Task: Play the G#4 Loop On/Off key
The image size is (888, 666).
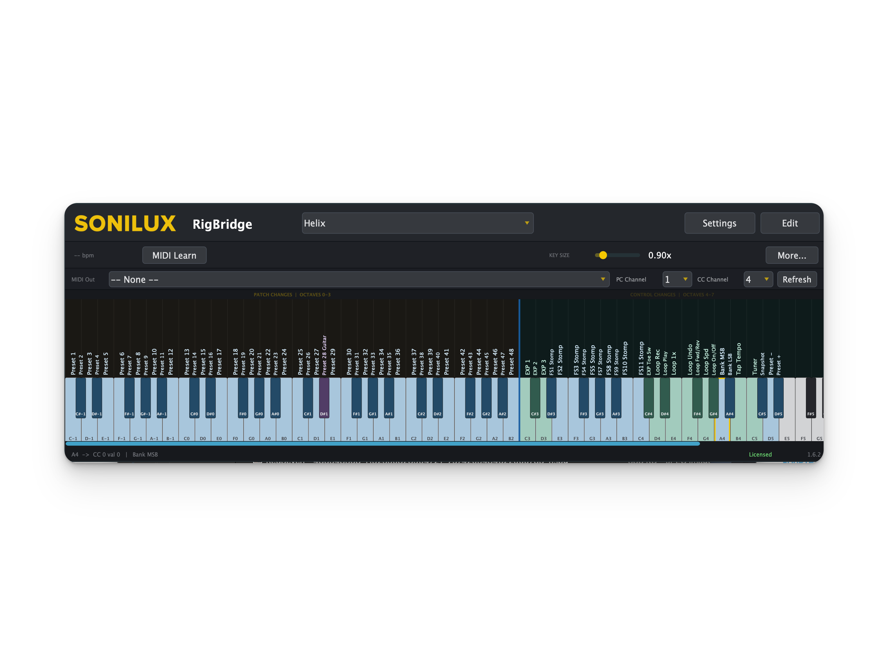Action: 713,397
